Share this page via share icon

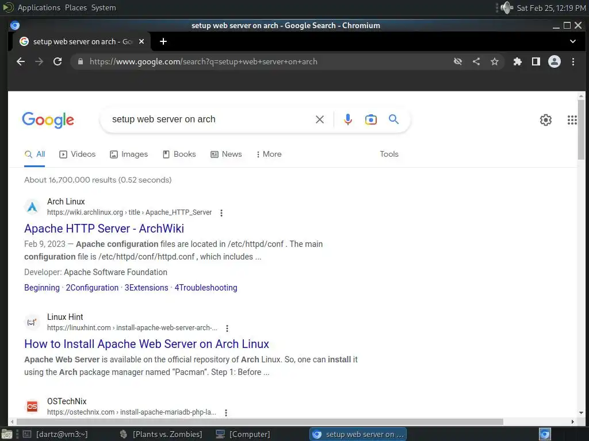click(476, 61)
